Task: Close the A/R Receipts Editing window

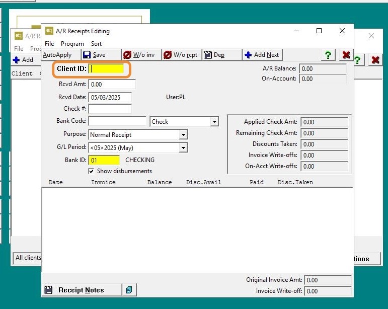Action: [342, 31]
